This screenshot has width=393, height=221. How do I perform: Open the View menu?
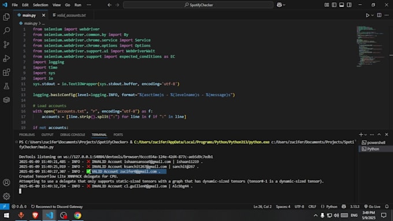tap(57, 5)
